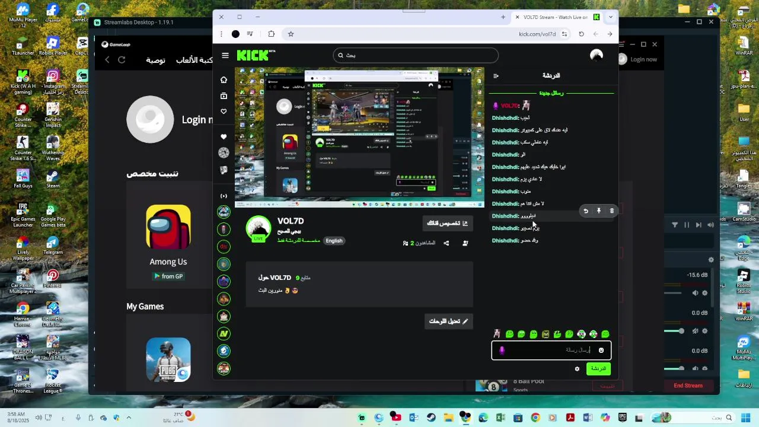Image resolution: width=759 pixels, height=427 pixels.
Task: Click the live broadcast icon in Kick sidebar
Action: [x=224, y=196]
